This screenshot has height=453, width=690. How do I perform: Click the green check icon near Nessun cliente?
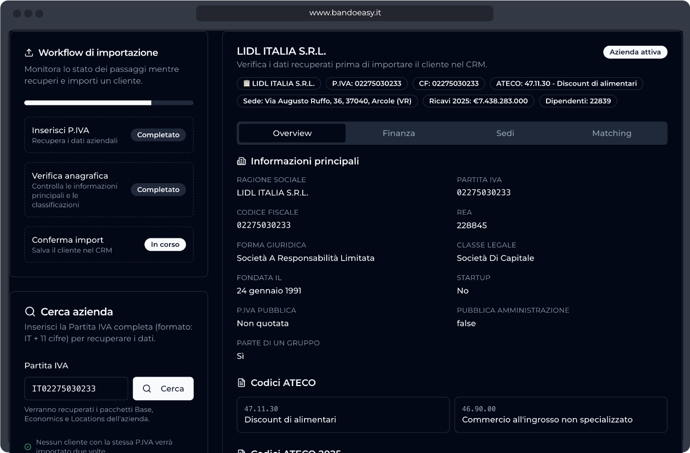point(28,447)
